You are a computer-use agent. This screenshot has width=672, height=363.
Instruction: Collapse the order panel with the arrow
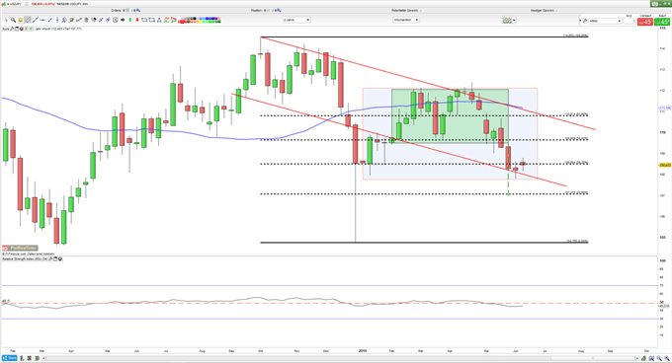[x=580, y=20]
